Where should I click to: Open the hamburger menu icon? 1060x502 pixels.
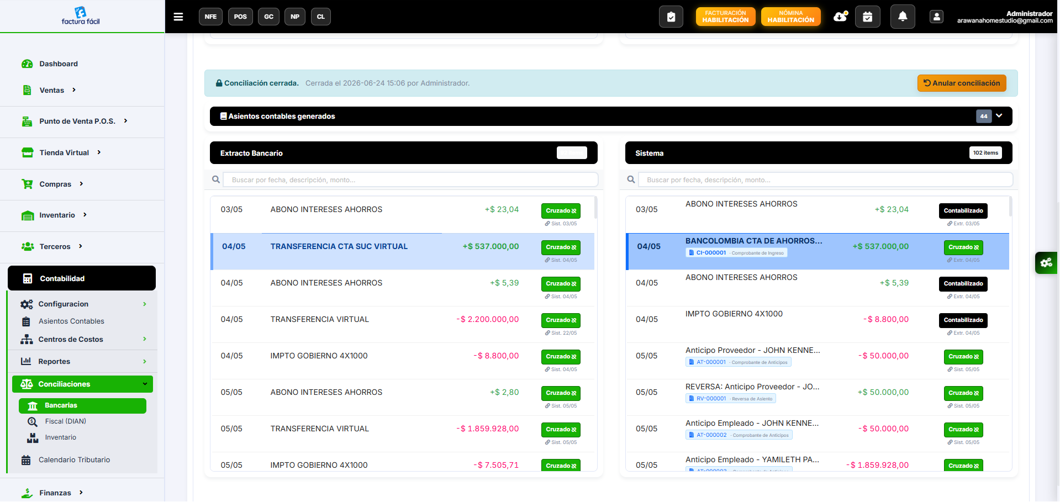(x=178, y=17)
